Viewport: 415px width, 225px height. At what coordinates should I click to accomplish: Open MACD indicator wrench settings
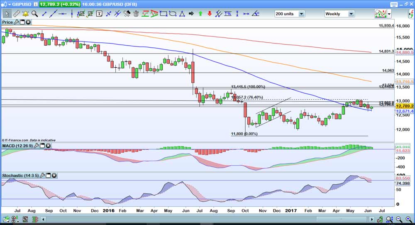click(x=37, y=146)
